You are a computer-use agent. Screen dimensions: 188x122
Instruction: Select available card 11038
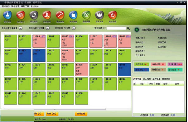(67, 84)
